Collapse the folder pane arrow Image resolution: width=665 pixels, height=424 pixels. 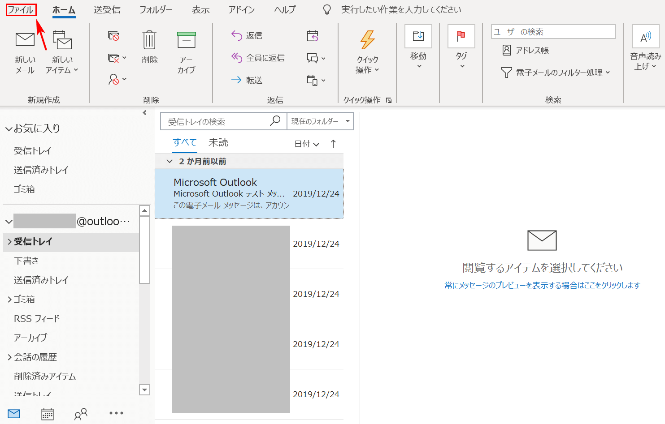[x=144, y=113]
